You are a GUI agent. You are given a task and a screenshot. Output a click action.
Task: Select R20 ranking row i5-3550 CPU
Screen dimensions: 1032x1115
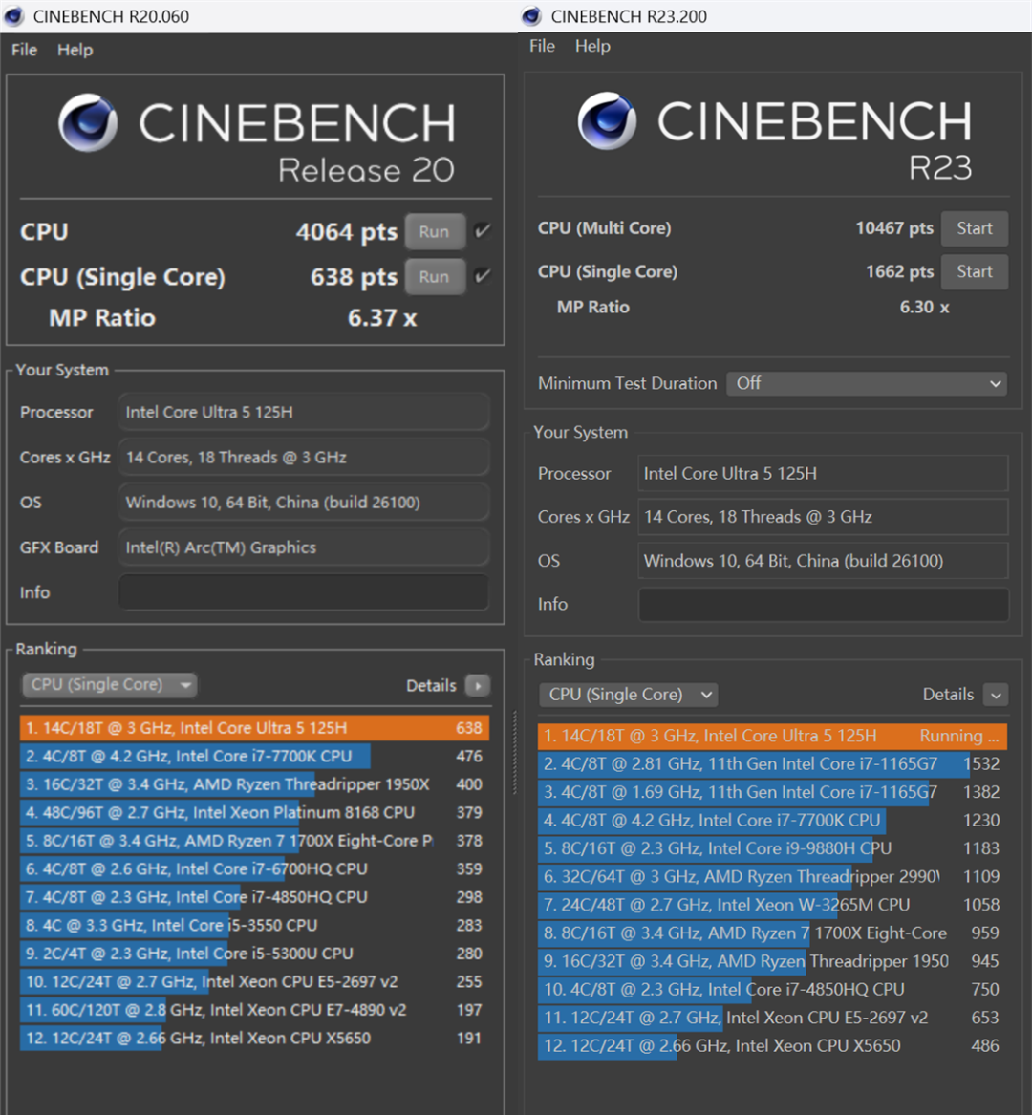pyautogui.click(x=254, y=925)
